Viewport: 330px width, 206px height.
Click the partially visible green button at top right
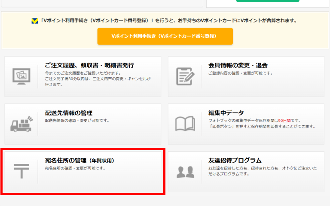coord(268,1)
